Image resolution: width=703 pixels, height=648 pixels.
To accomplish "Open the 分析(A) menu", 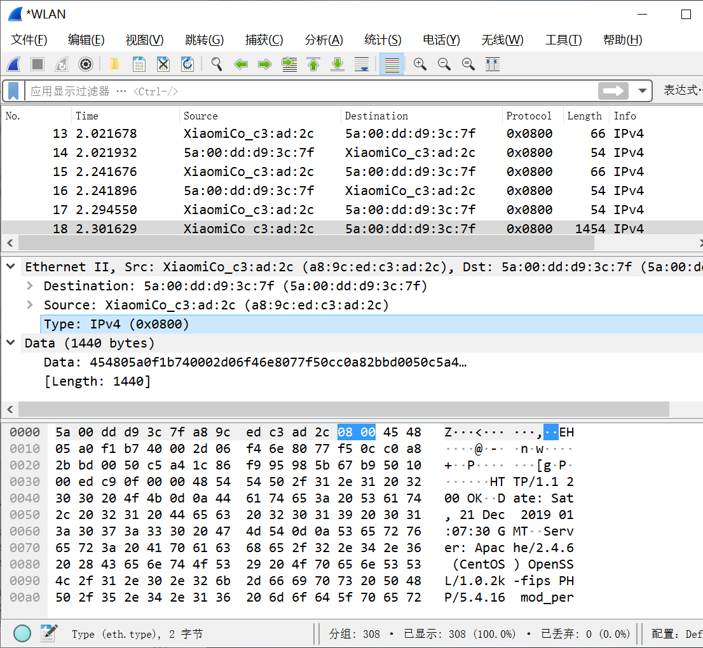I will (x=324, y=40).
